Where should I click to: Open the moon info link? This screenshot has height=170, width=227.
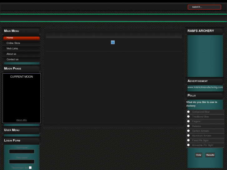[x=22, y=120]
